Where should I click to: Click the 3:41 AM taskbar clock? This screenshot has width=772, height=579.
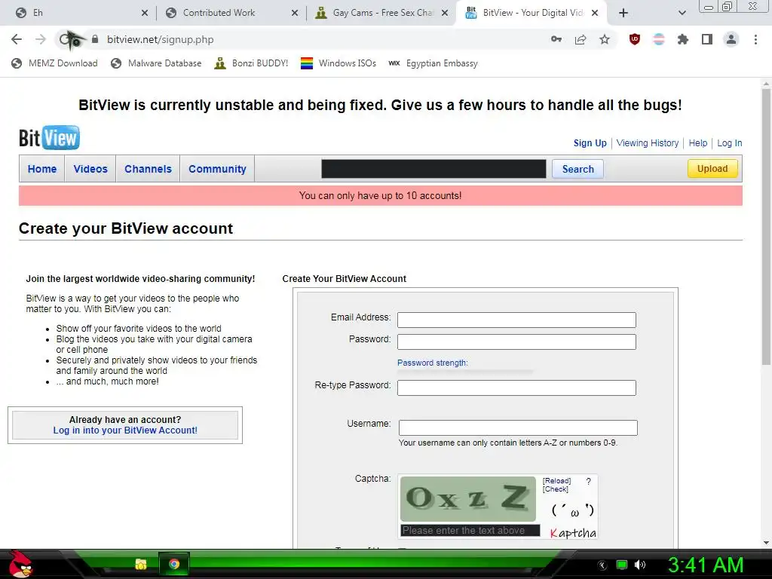706,565
